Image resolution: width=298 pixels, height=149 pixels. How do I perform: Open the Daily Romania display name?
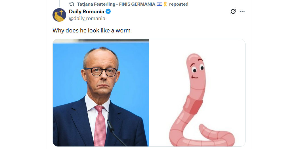87,12
